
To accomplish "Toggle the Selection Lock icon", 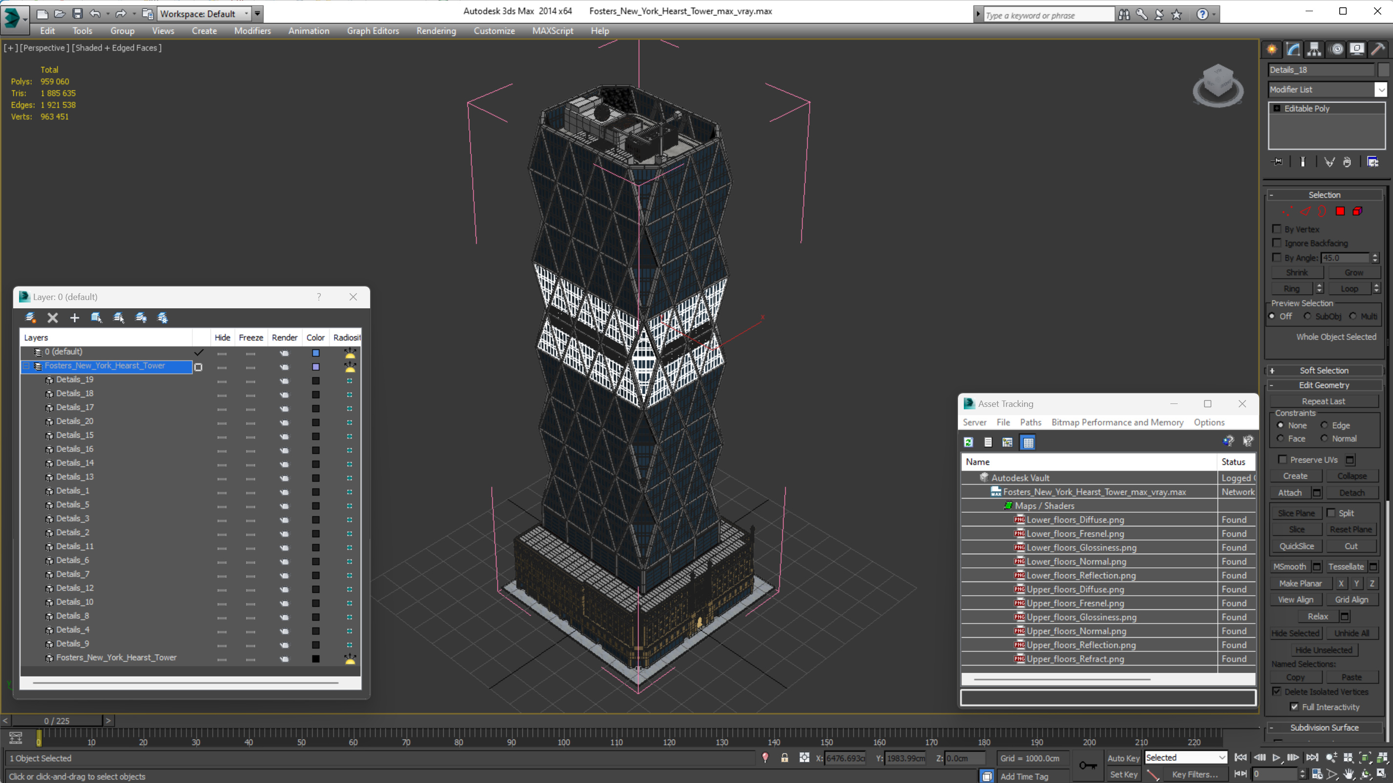I will coord(784,758).
